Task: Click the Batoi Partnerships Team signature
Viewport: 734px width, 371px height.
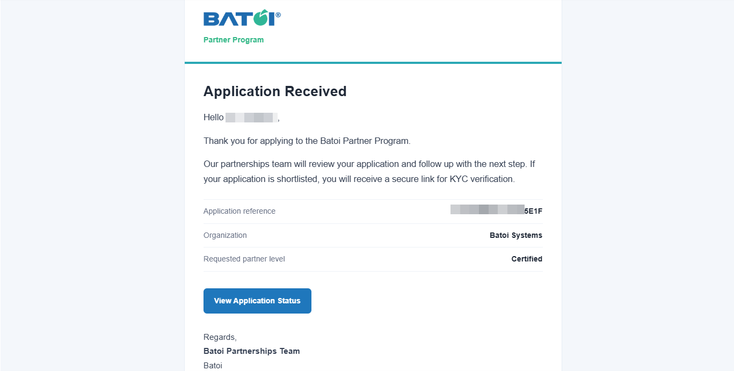Action: pos(252,351)
